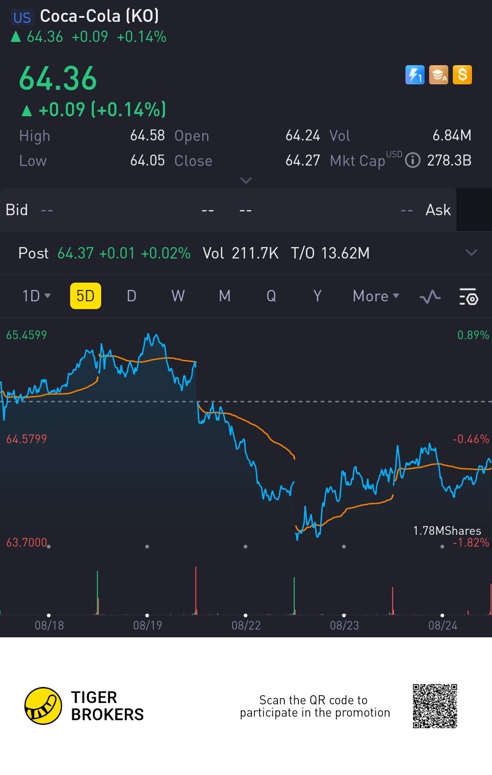Tap the 1.78MShares volume label
492x775 pixels.
coord(447,531)
